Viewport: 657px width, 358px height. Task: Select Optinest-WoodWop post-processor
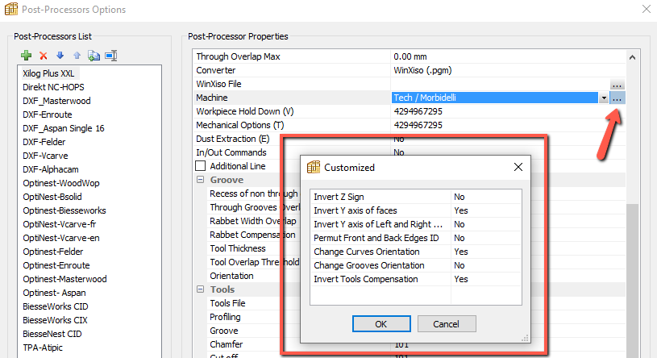coord(61,183)
